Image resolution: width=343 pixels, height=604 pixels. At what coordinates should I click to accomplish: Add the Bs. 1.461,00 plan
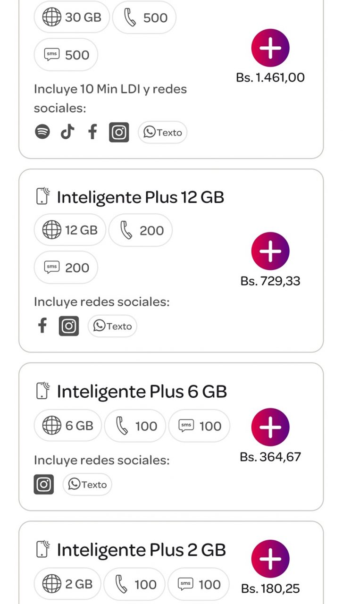click(x=270, y=48)
